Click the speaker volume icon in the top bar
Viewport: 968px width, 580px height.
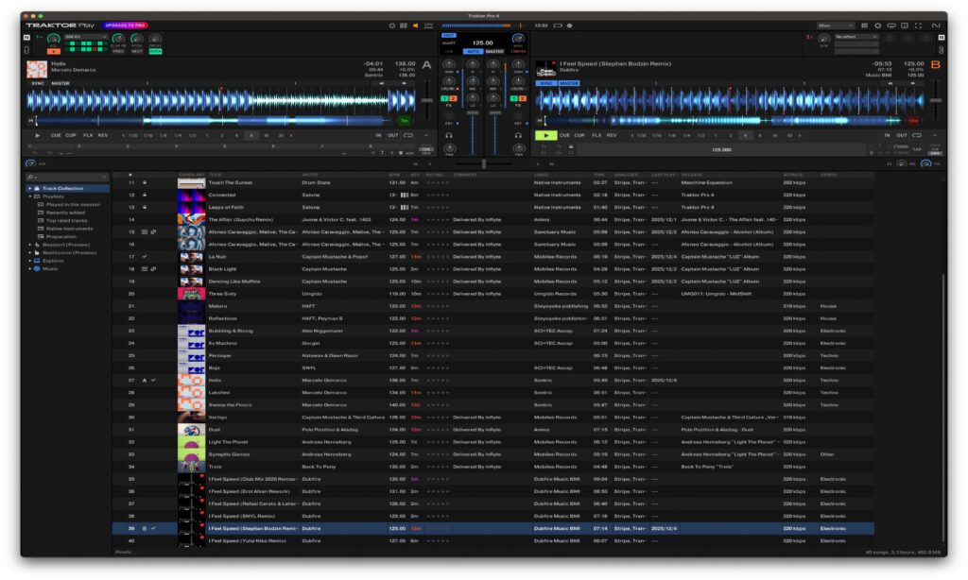point(416,26)
